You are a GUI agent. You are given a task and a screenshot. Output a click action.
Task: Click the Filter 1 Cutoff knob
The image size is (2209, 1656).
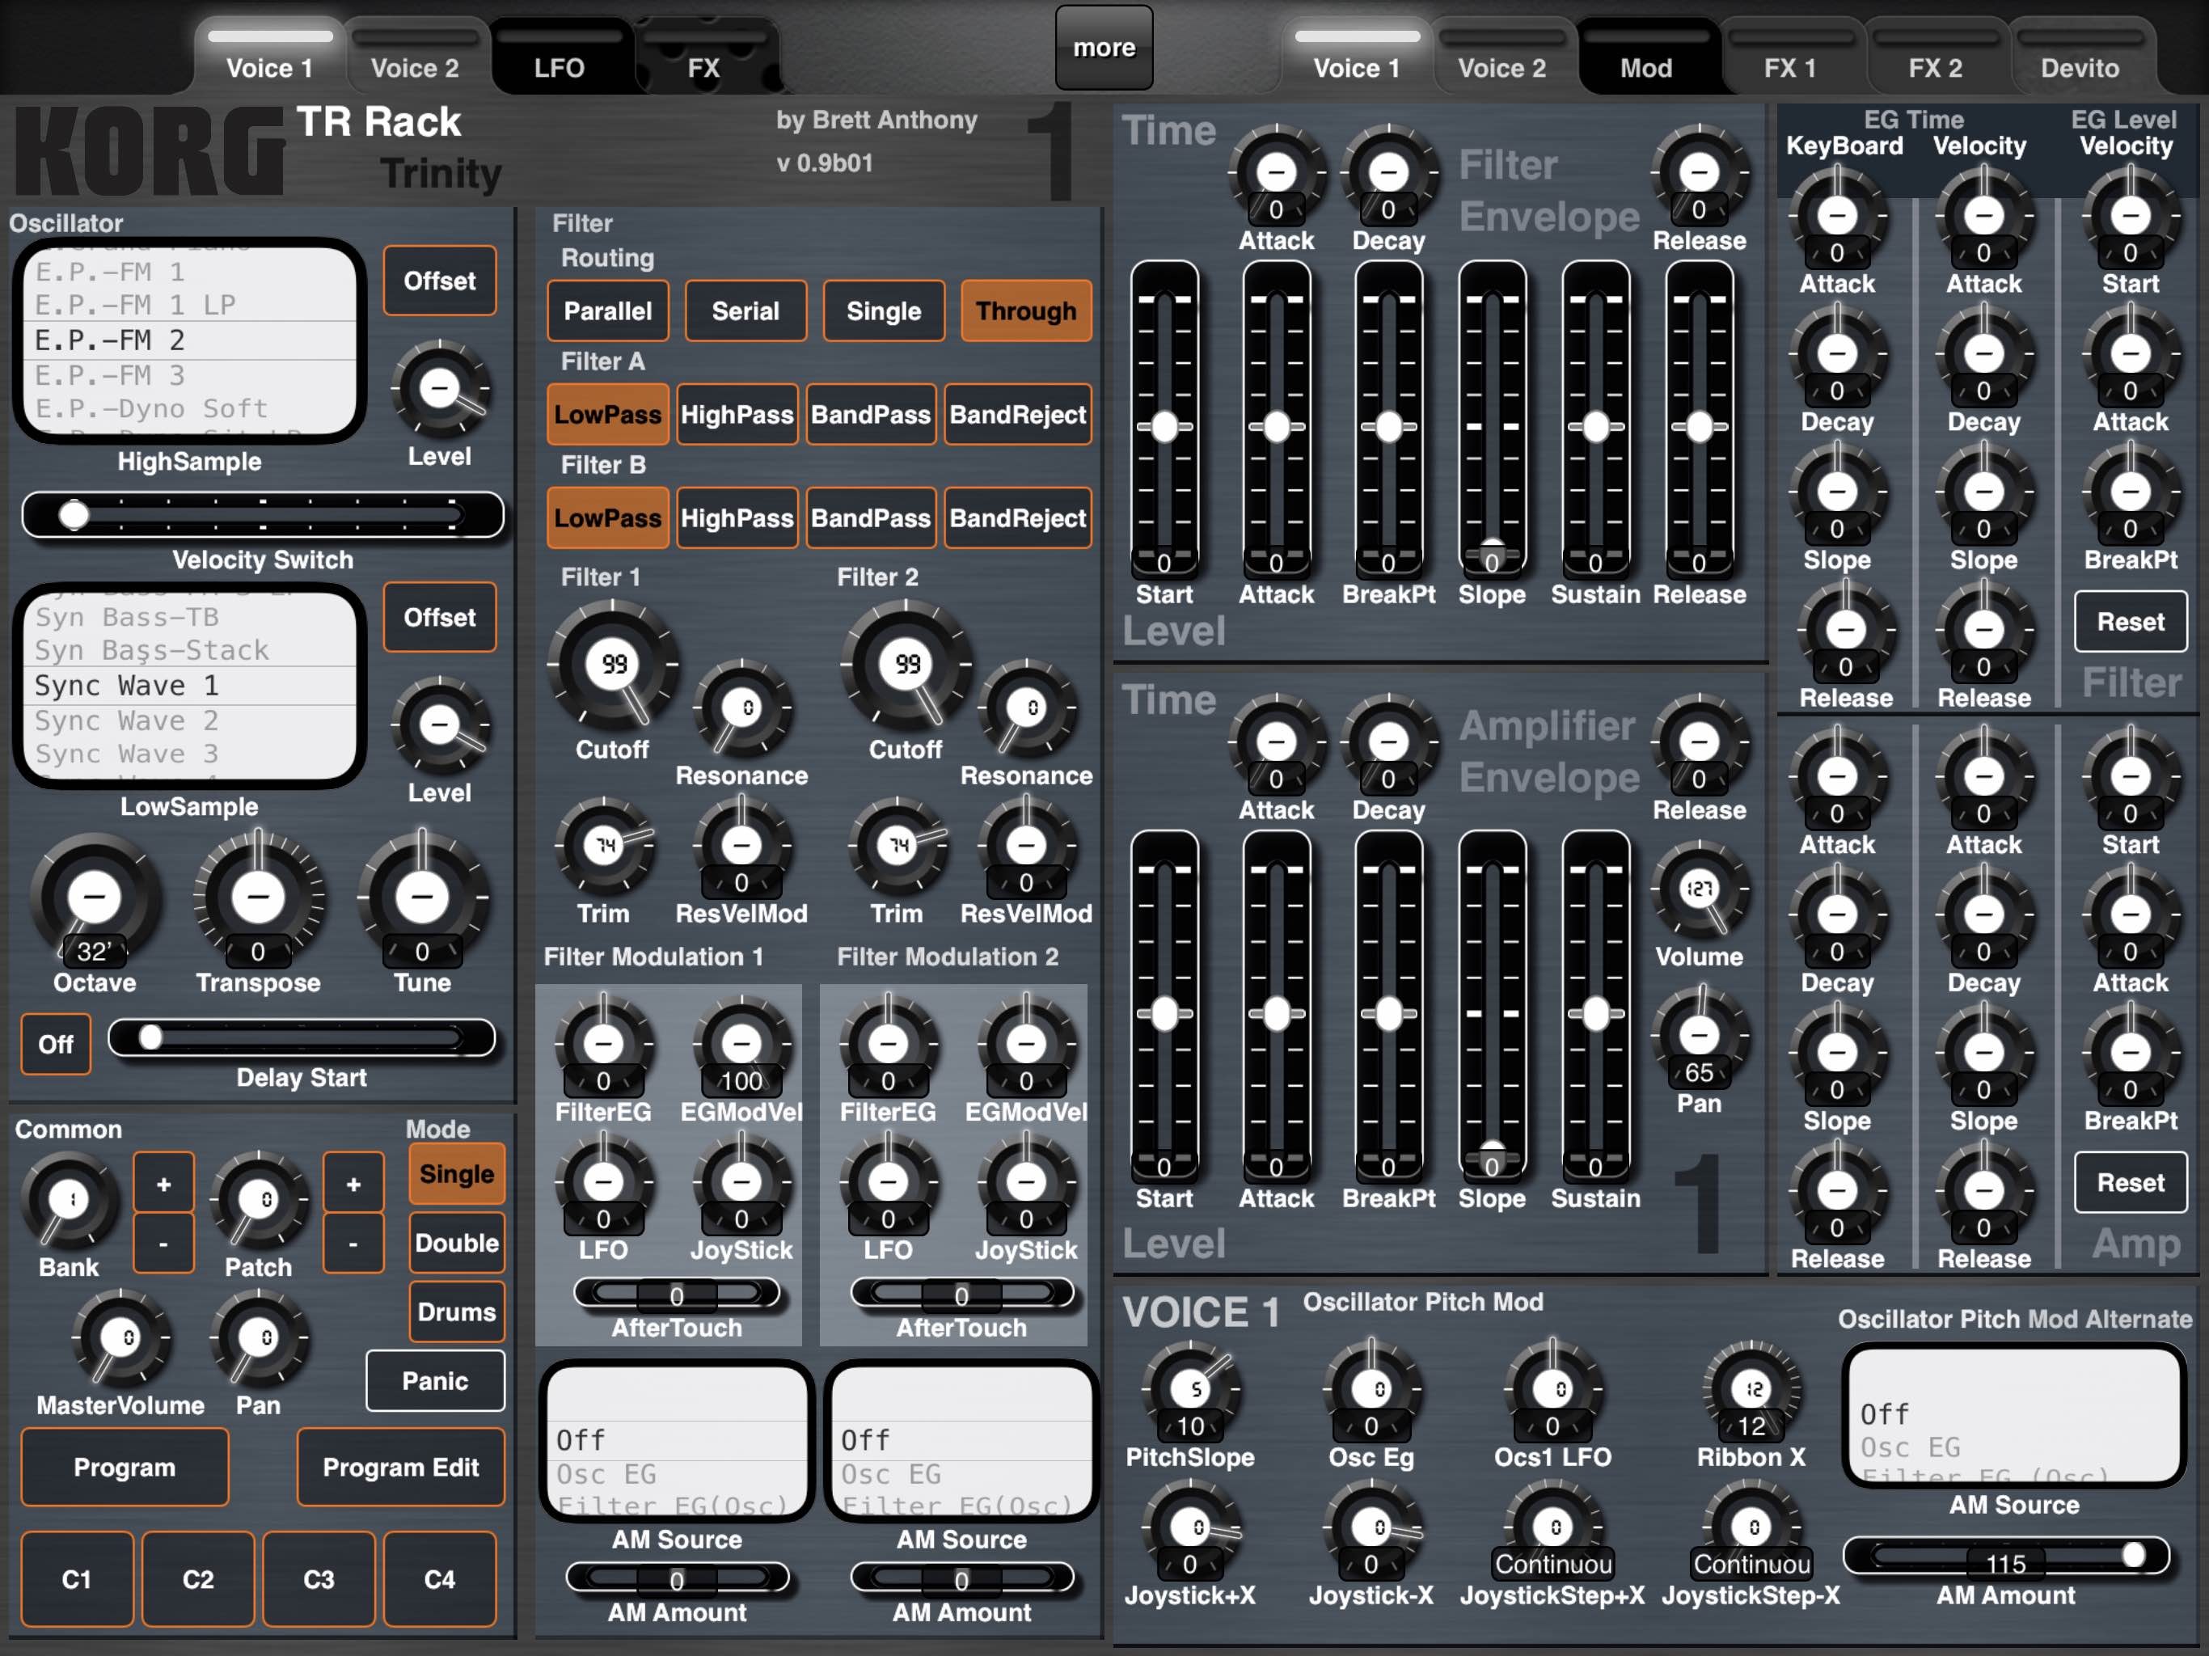[613, 664]
